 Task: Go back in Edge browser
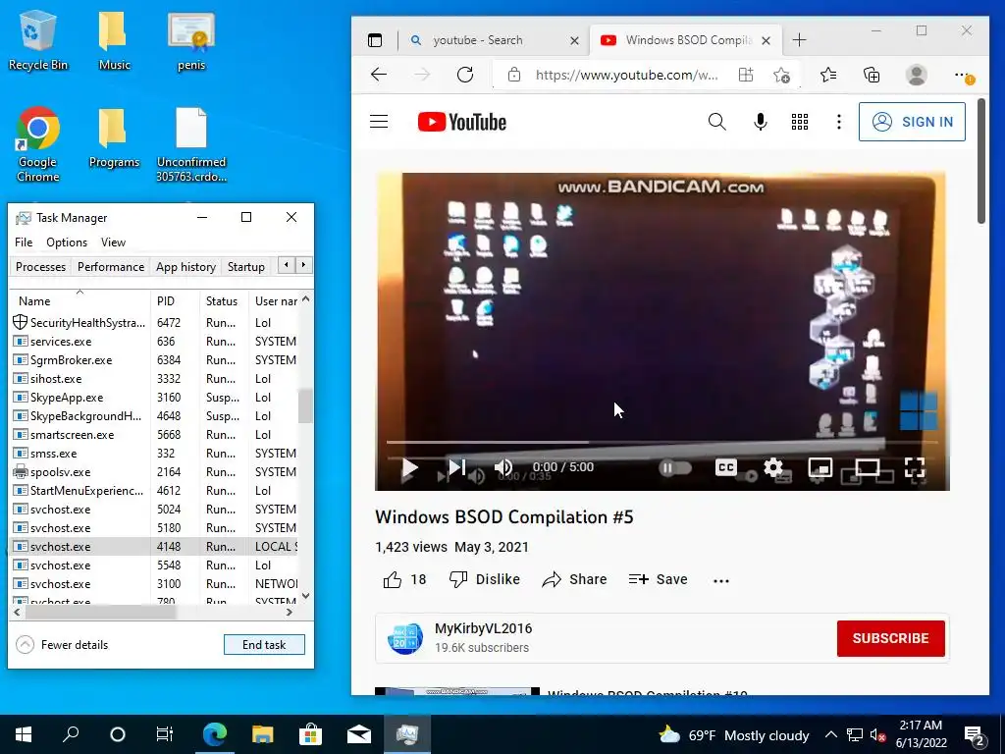click(379, 75)
